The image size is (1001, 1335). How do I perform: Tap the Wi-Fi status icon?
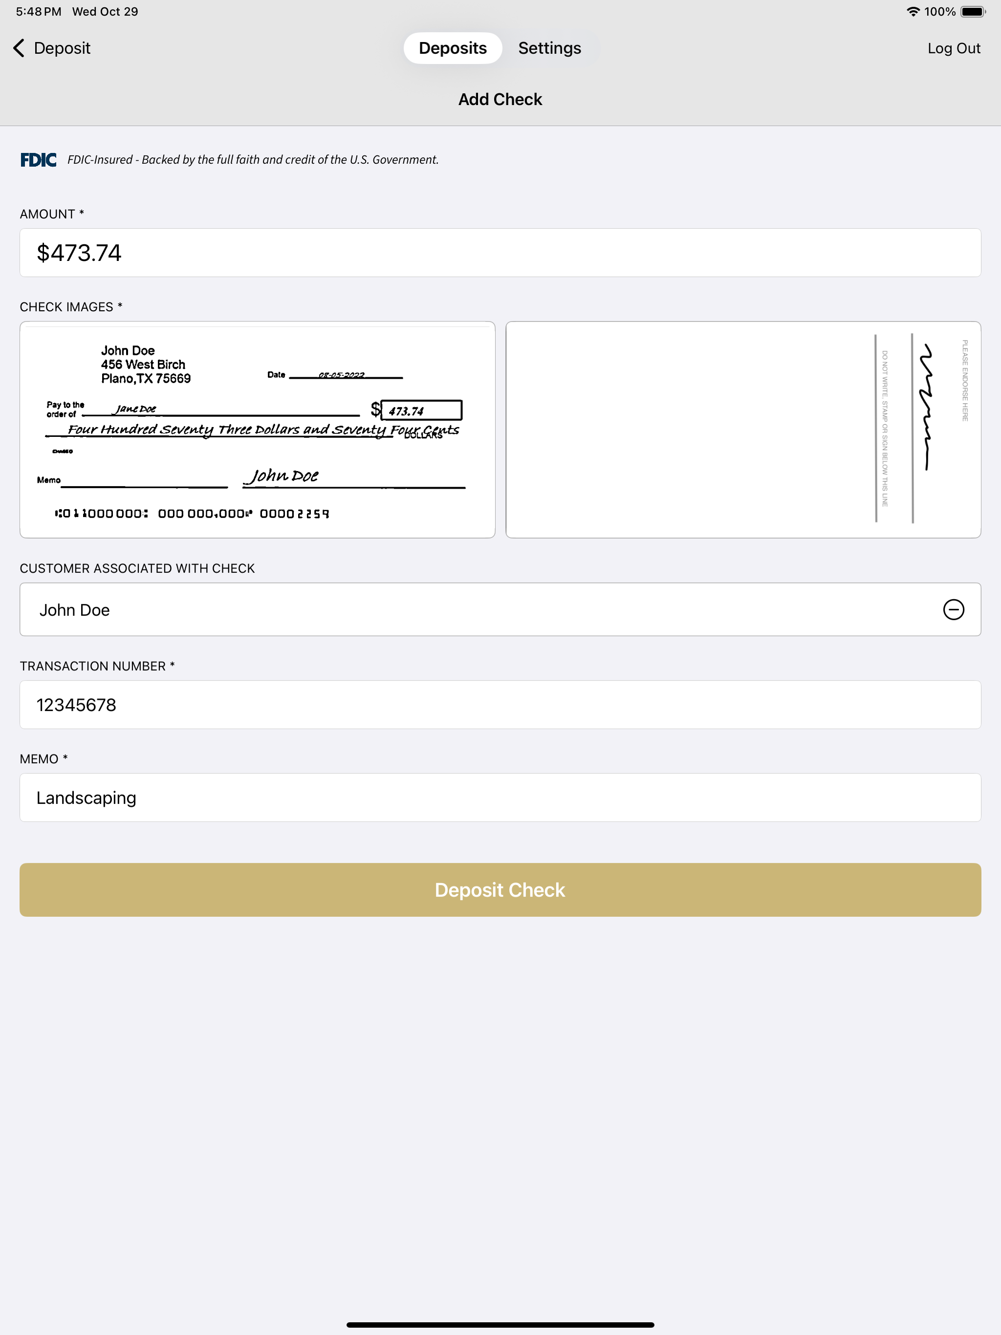(913, 11)
